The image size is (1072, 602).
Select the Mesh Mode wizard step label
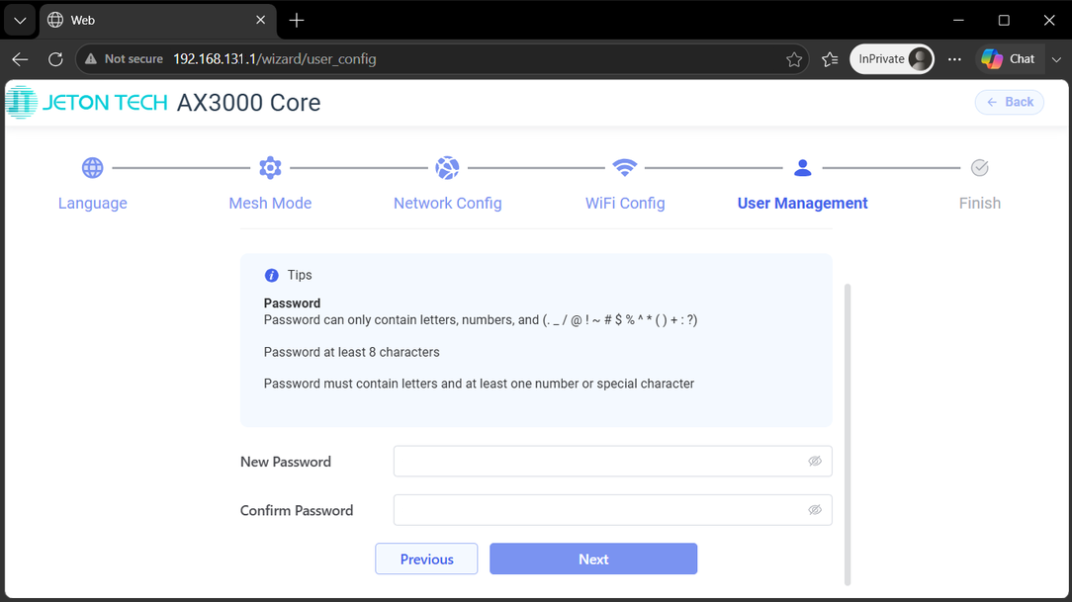coord(270,203)
